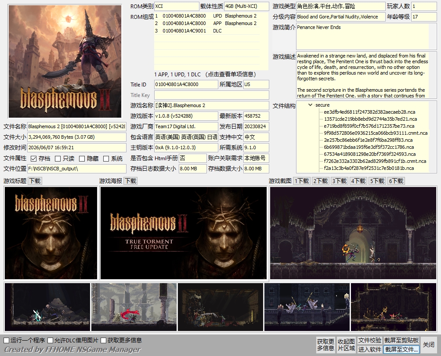Click the 文件位置 field F:\NSCB\NSCB_output\
441x356 pixels.
point(77,169)
